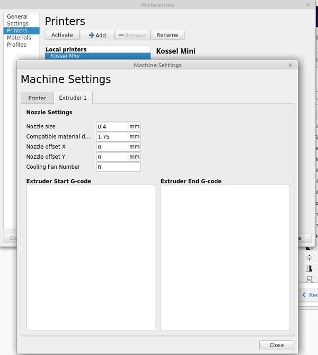
Task: Click the Nozzle offset Y label
Action: point(46,157)
